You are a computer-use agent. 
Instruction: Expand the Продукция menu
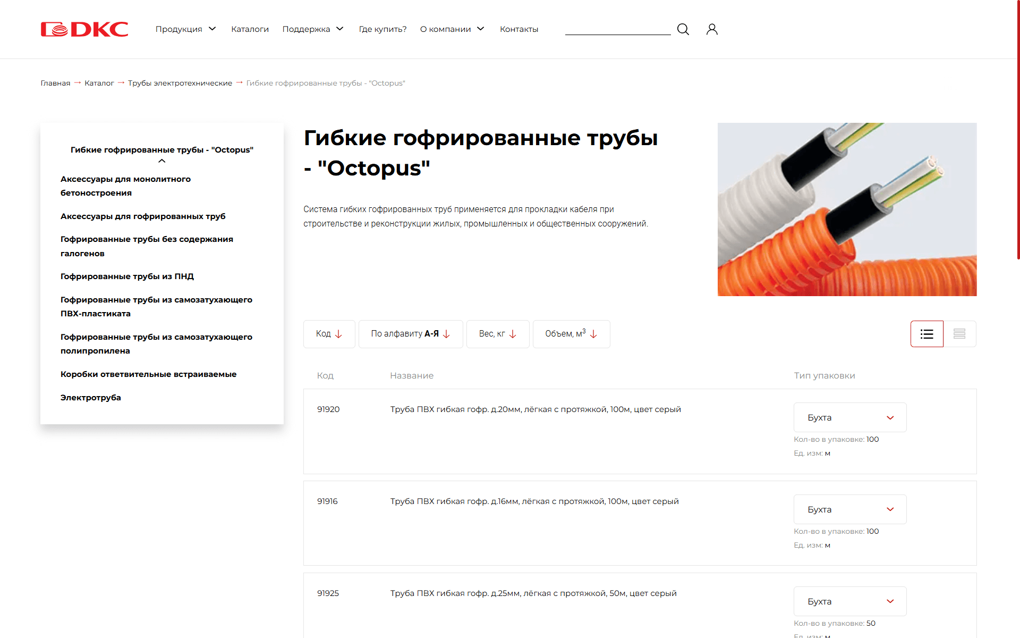(185, 29)
